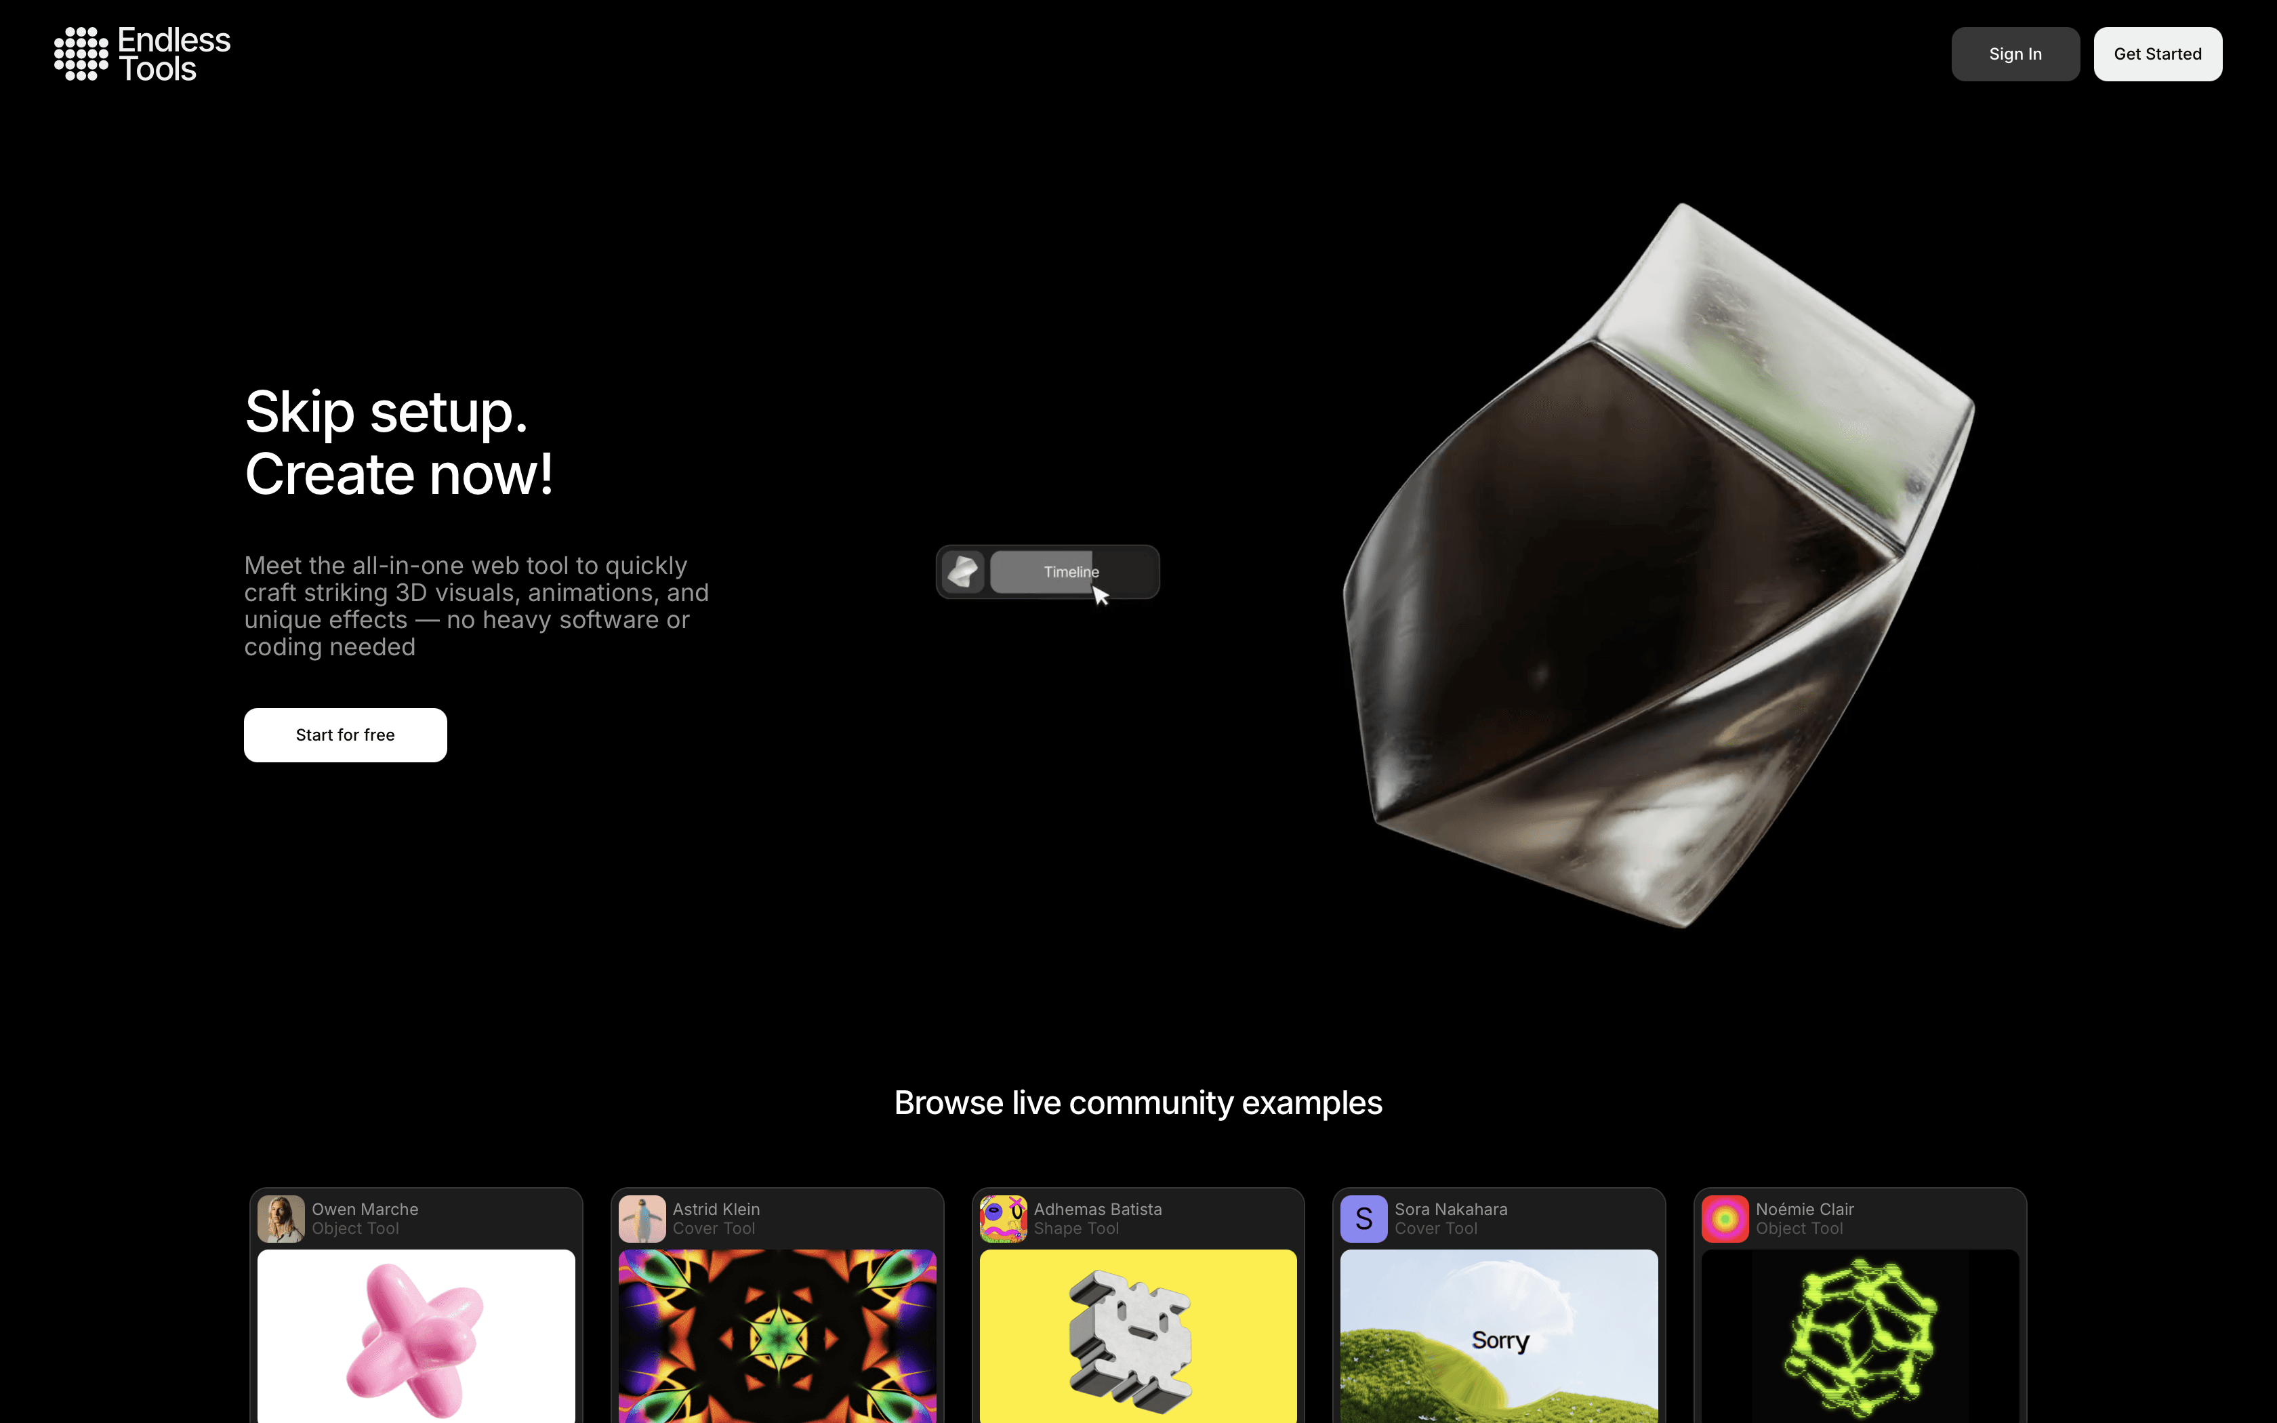Open the yellow pixel shape thumbnail

click(1138, 1336)
